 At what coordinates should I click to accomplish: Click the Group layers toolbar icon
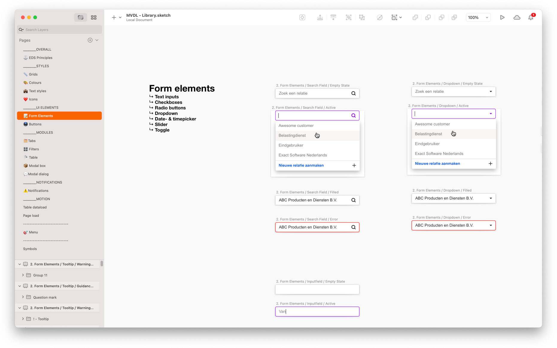[348, 17]
